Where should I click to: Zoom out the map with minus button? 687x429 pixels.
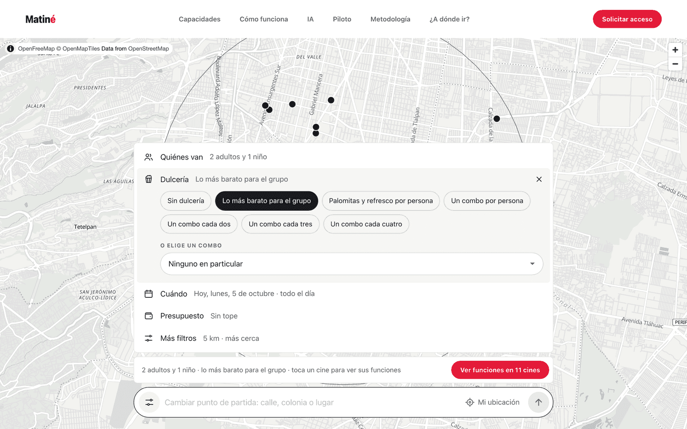[x=675, y=64]
